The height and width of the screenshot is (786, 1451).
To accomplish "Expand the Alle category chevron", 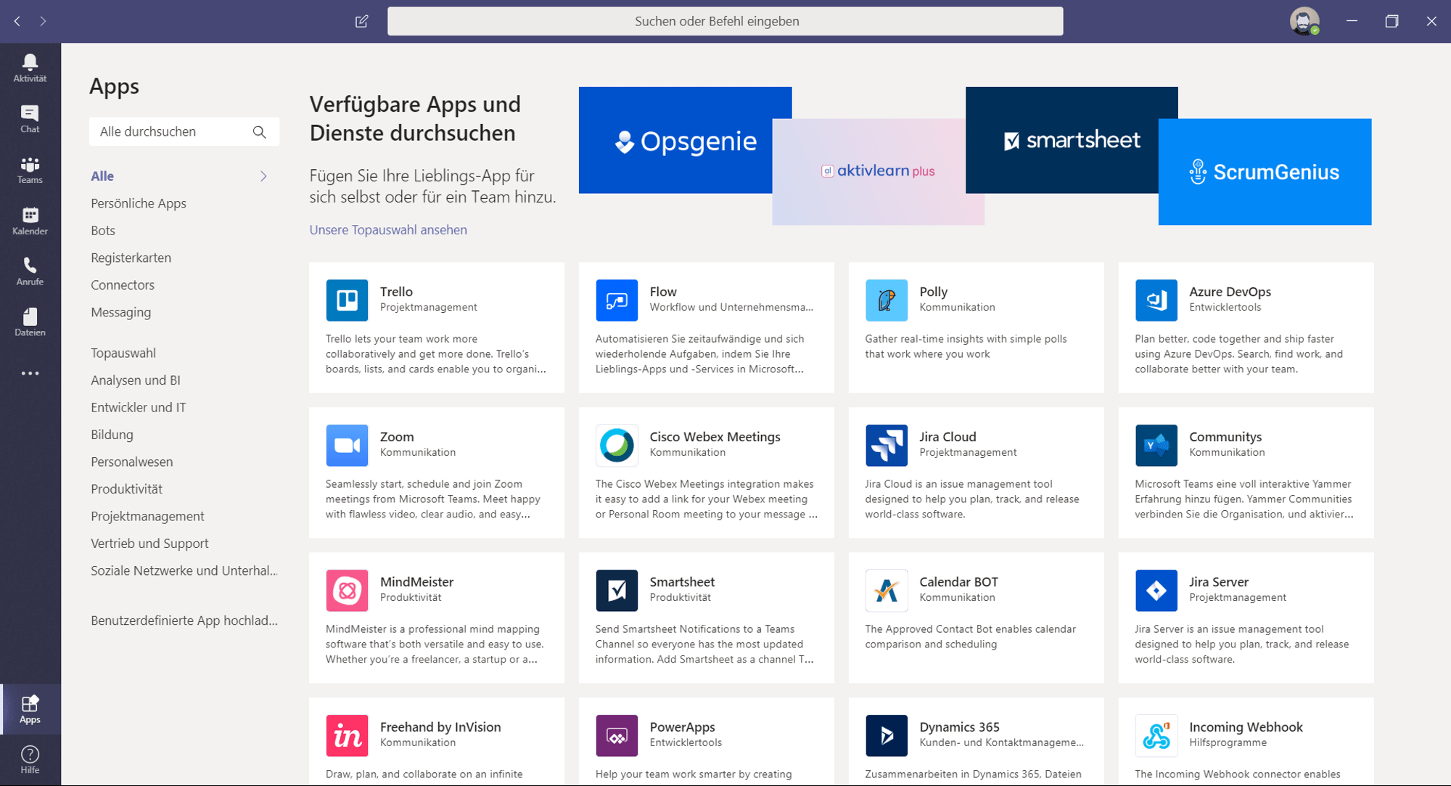I will [263, 176].
